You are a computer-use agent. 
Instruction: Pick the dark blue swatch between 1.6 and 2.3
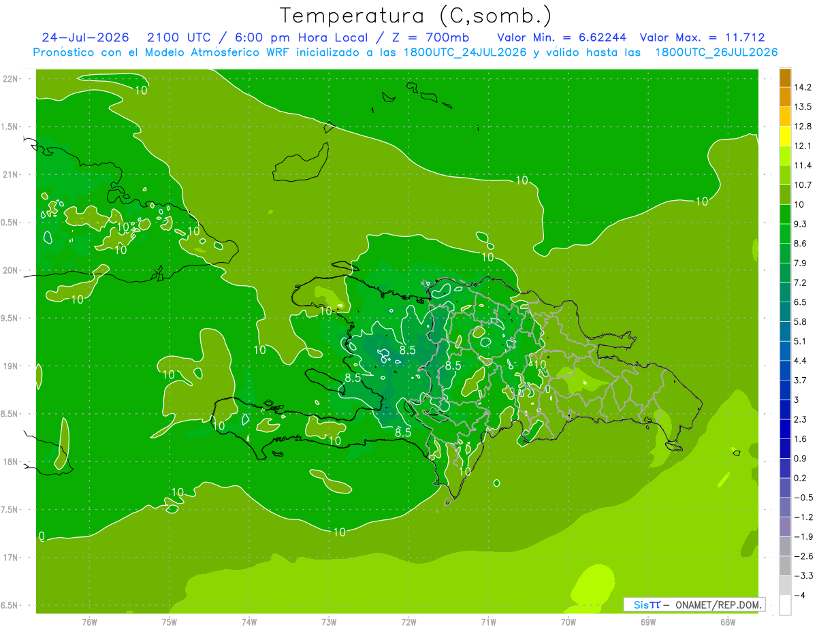(x=785, y=429)
